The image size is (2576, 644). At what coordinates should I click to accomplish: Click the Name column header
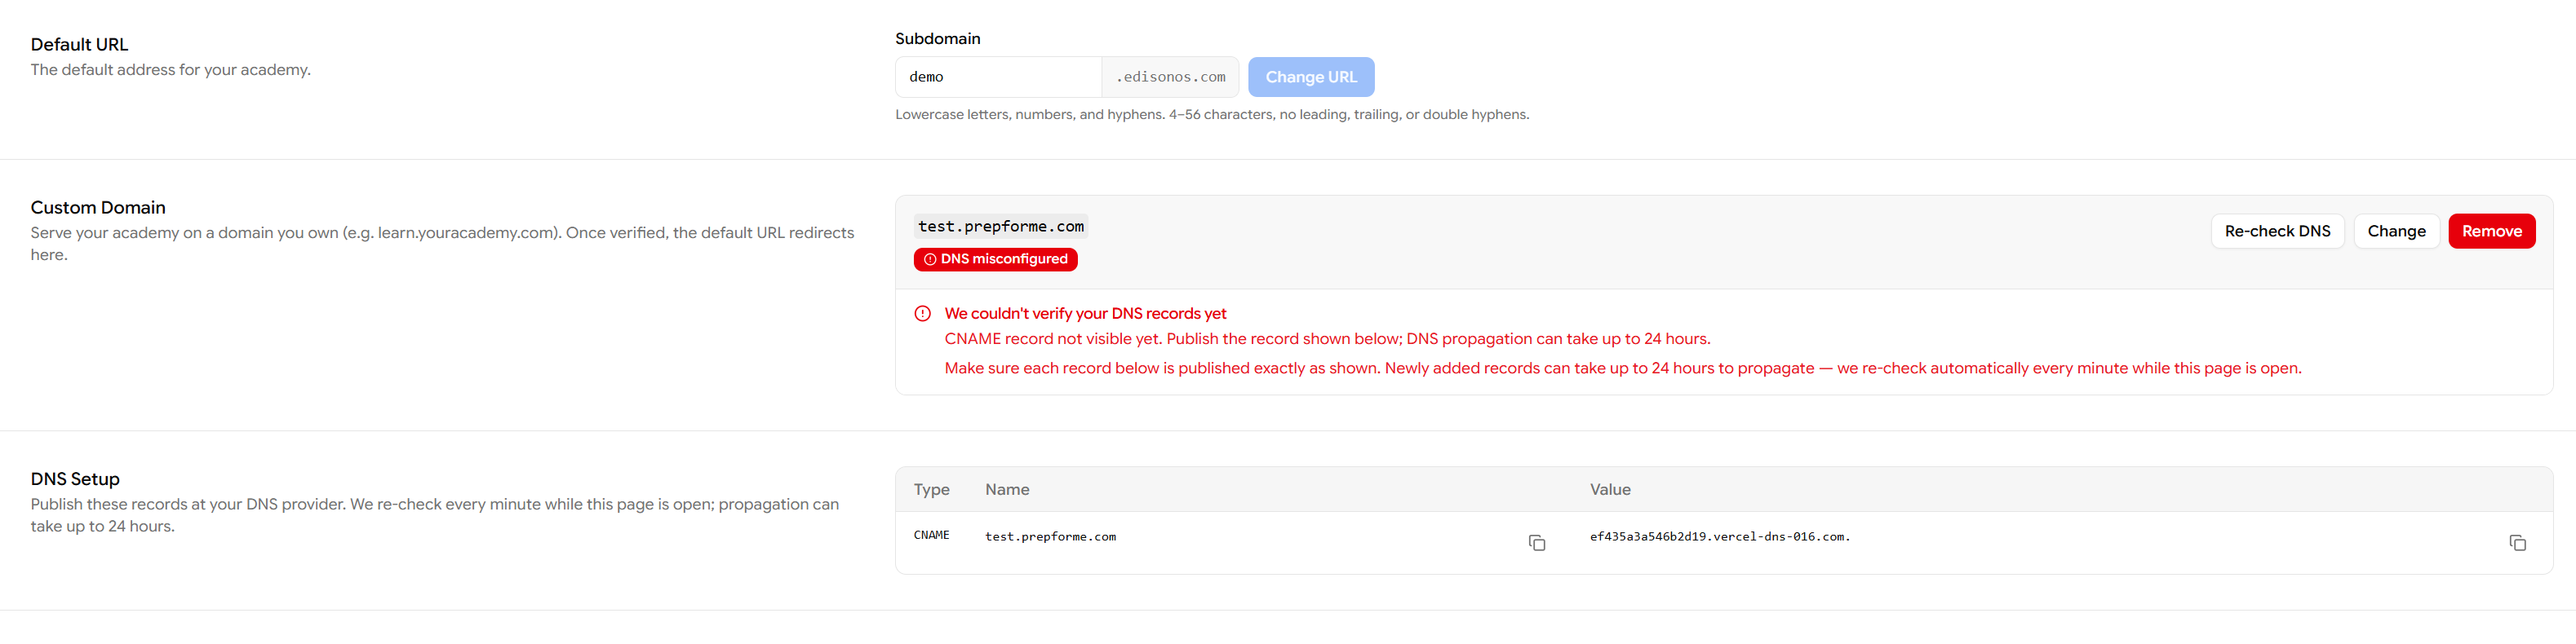(1007, 489)
